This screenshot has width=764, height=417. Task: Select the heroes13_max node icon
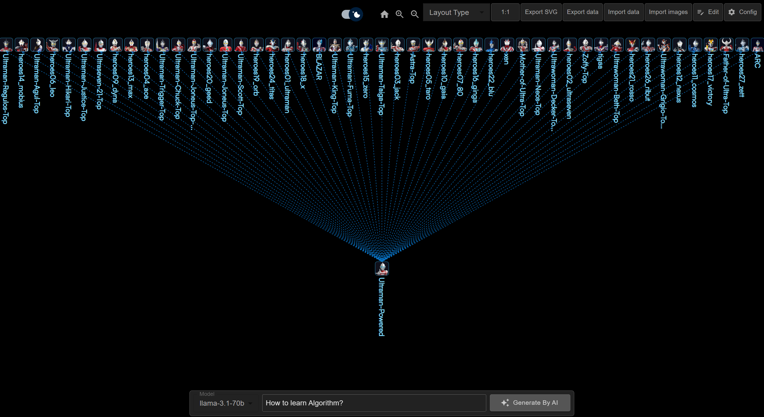coord(131,45)
